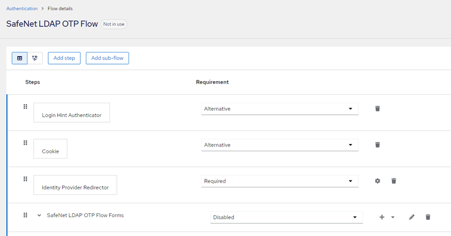Image resolution: width=451 pixels, height=236 pixels.
Task: Open Disabled requirement dropdown for Flow Forms
Action: (286, 217)
